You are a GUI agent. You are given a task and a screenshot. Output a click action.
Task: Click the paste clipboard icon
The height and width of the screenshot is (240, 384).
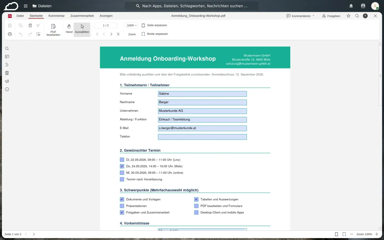pyautogui.click(x=30, y=26)
